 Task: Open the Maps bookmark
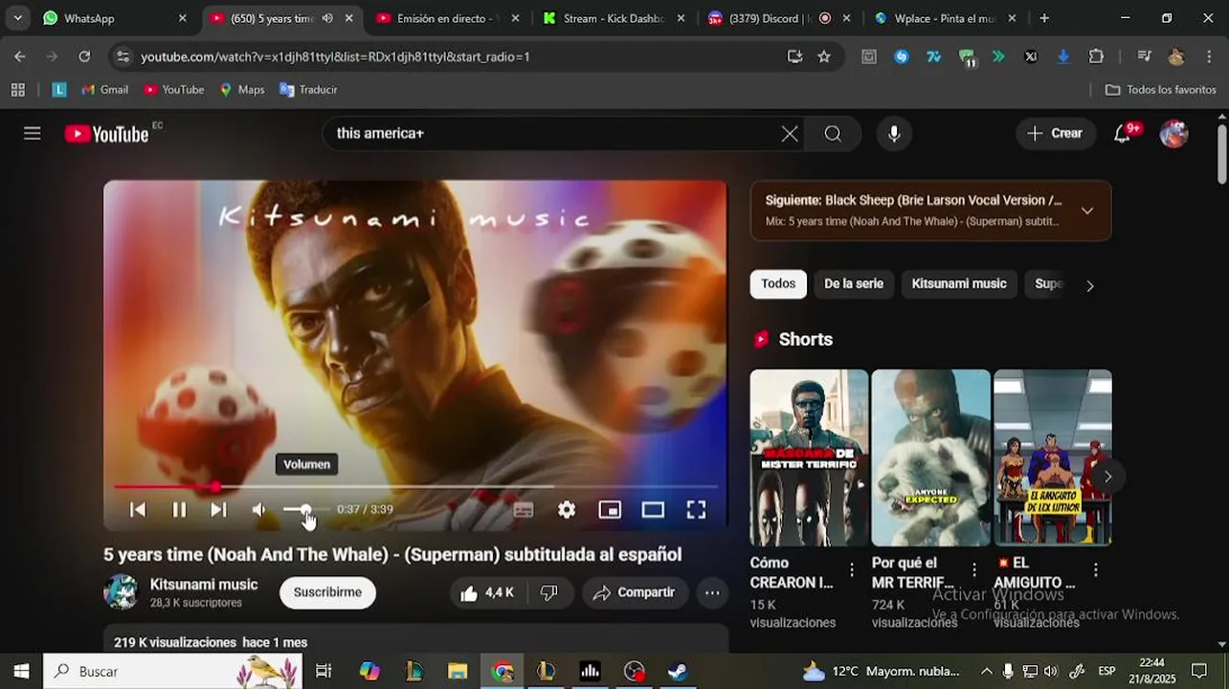click(x=242, y=90)
